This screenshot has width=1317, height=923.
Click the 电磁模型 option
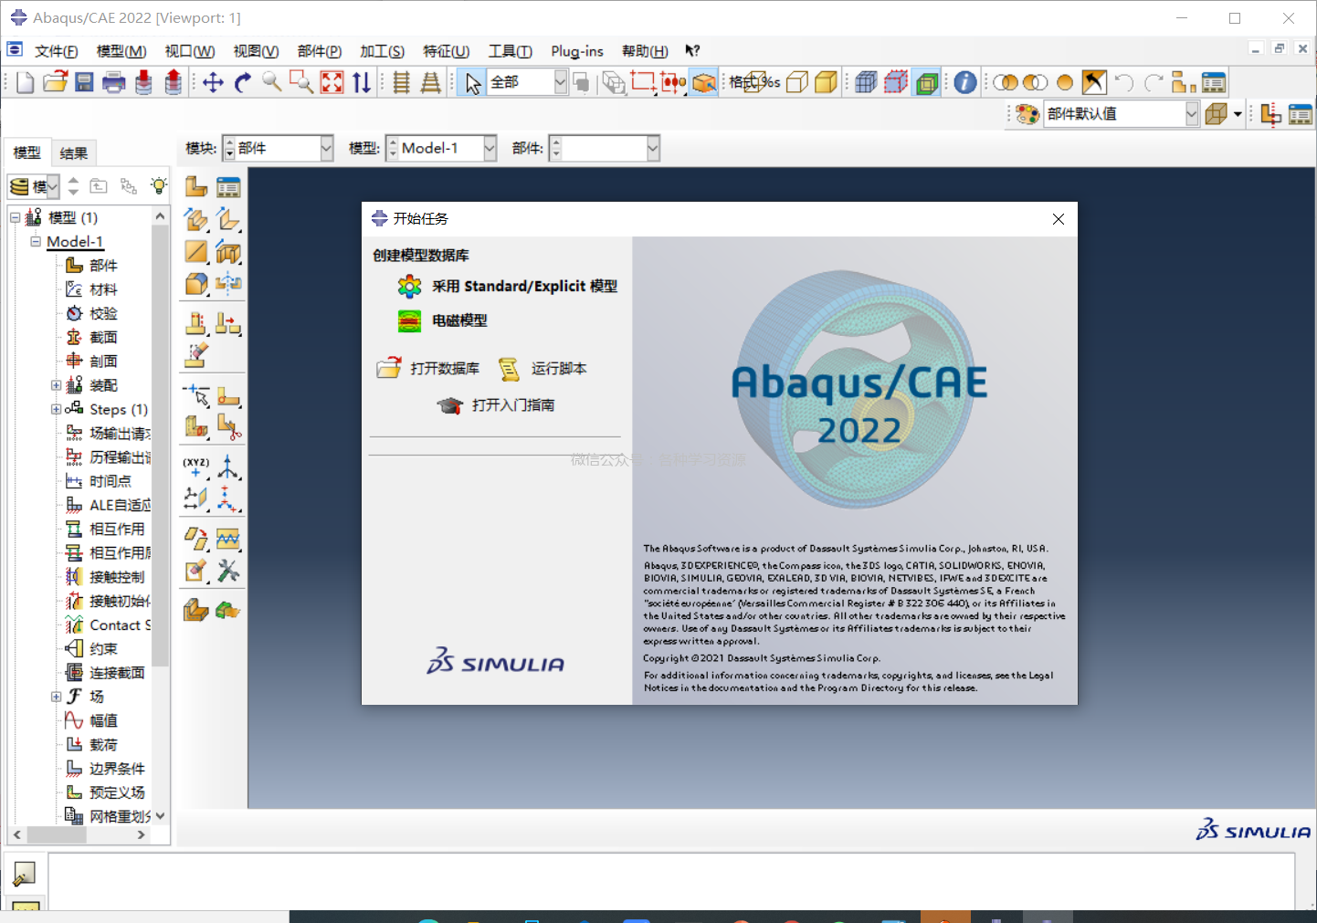[443, 320]
